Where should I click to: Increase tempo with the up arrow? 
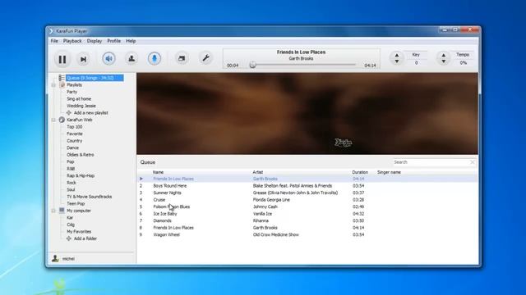(x=444, y=55)
